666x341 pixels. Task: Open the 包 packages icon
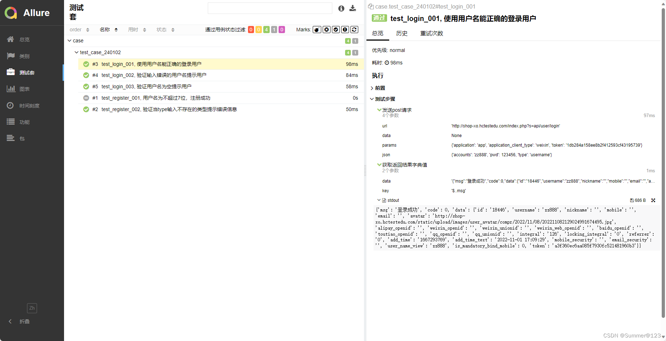coord(11,138)
